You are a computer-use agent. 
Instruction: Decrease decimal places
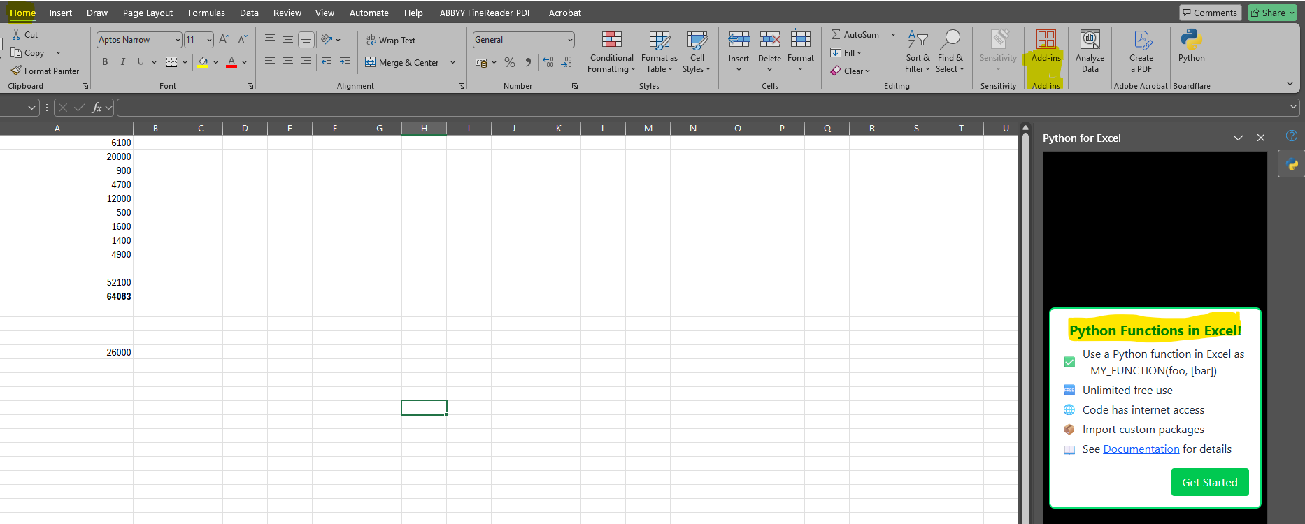coord(566,62)
